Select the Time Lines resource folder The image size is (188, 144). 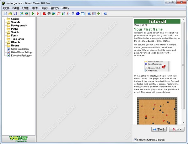pos(18,39)
